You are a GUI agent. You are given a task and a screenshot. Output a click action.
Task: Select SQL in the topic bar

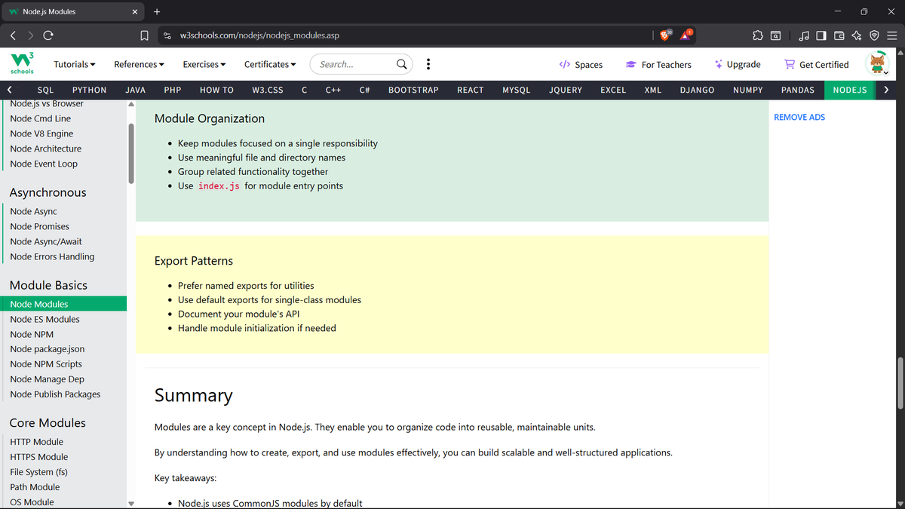[45, 90]
